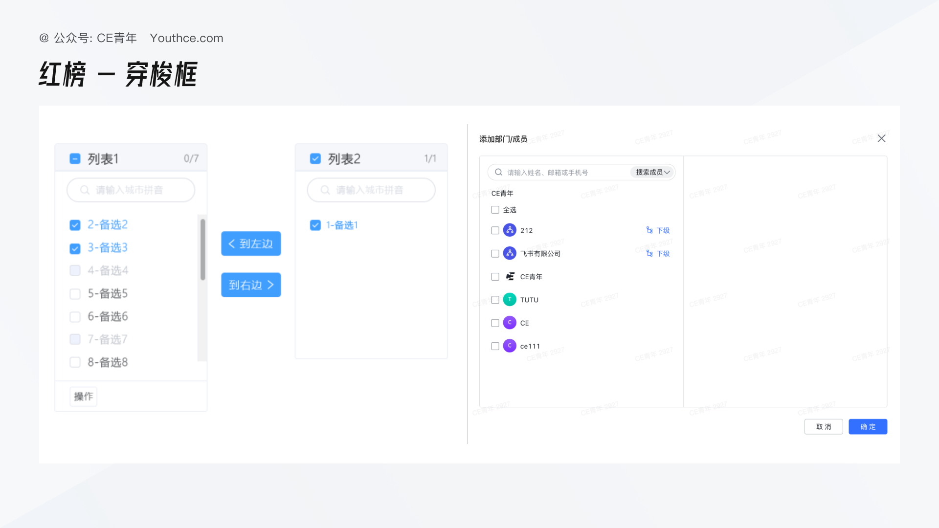
Task: Select ce111 member entry
Action: pyautogui.click(x=495, y=346)
